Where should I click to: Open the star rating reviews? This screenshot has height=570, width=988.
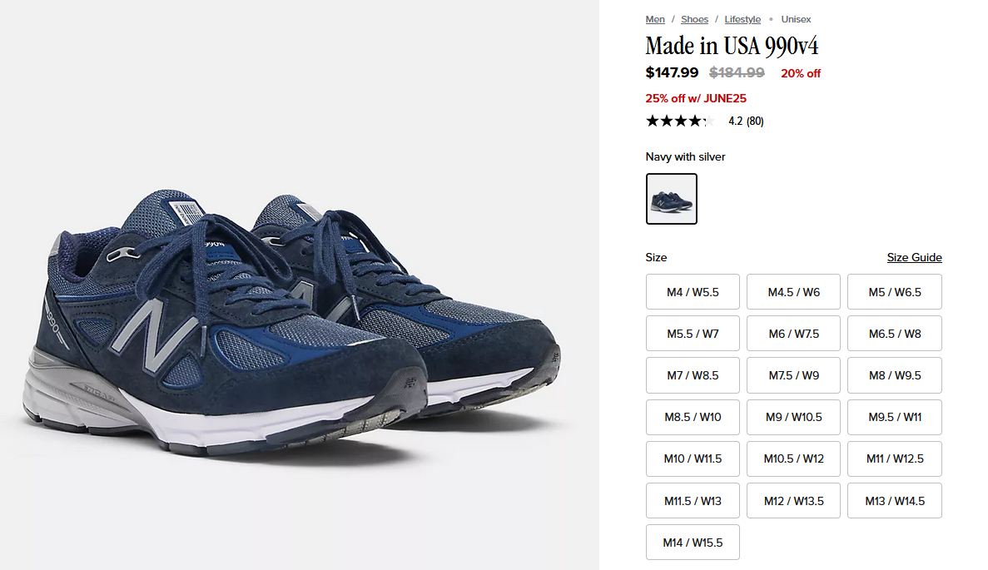coord(680,121)
